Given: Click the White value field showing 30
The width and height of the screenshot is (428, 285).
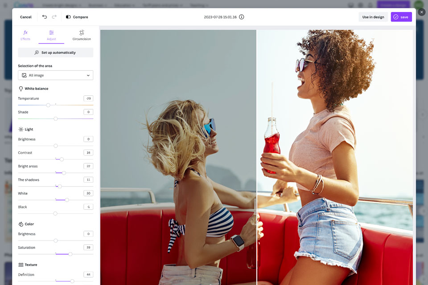Looking at the screenshot, I should click(88, 193).
